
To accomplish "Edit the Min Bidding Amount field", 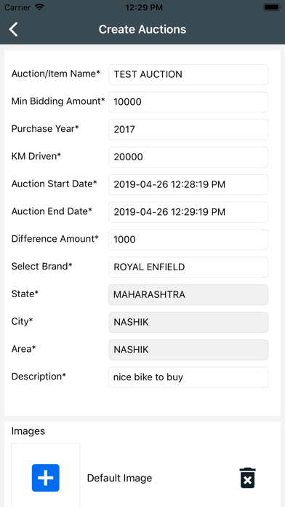I will tap(188, 102).
